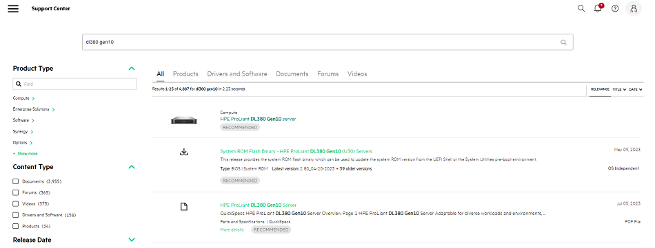Submit search with the search box magnifier

click(563, 42)
